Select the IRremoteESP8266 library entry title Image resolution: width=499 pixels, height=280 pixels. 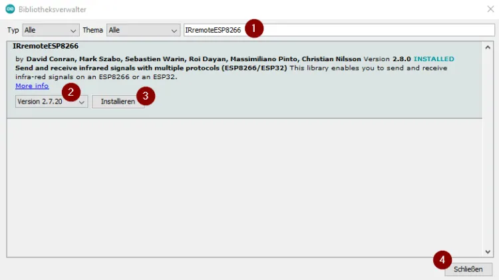click(x=46, y=46)
